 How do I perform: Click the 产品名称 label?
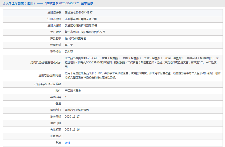click(x=56, y=39)
